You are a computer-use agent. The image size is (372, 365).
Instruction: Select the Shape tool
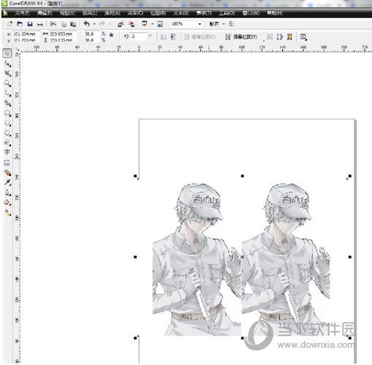click(x=7, y=64)
